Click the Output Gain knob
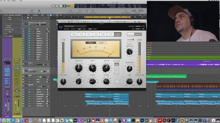Image resolution: width=220 pixels, height=123 pixels. [140, 82]
